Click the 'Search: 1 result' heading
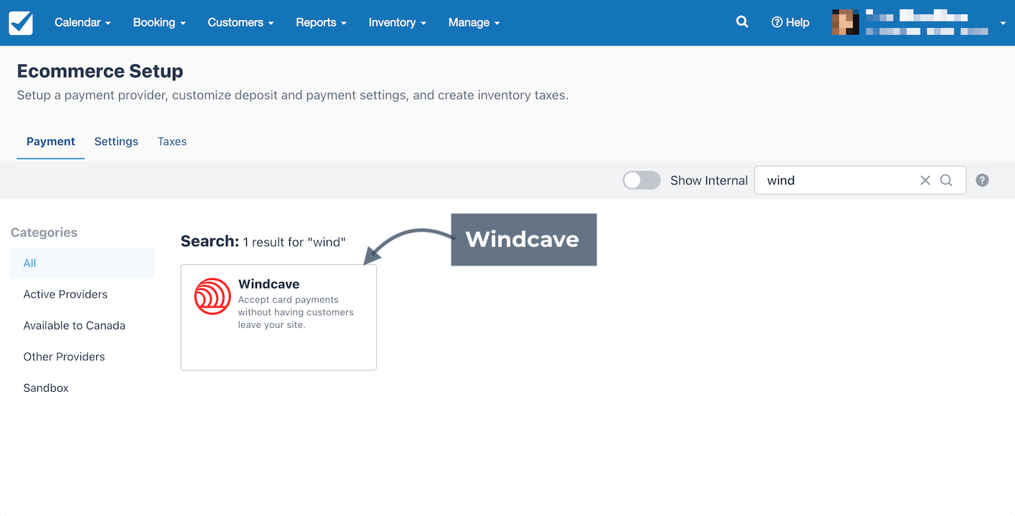The width and height of the screenshot is (1015, 516). coord(263,242)
